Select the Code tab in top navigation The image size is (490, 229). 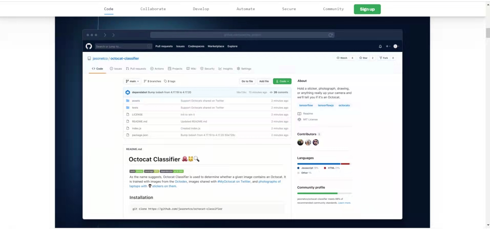(x=109, y=9)
